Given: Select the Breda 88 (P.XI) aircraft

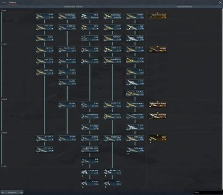Looking at the screenshot, I should click(112, 61).
